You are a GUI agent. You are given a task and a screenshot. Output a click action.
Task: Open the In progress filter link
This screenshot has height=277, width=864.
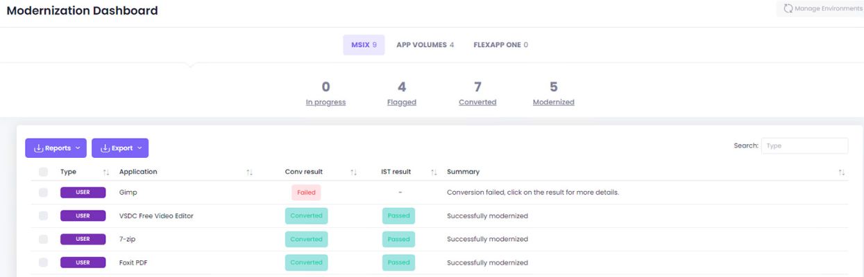point(325,102)
